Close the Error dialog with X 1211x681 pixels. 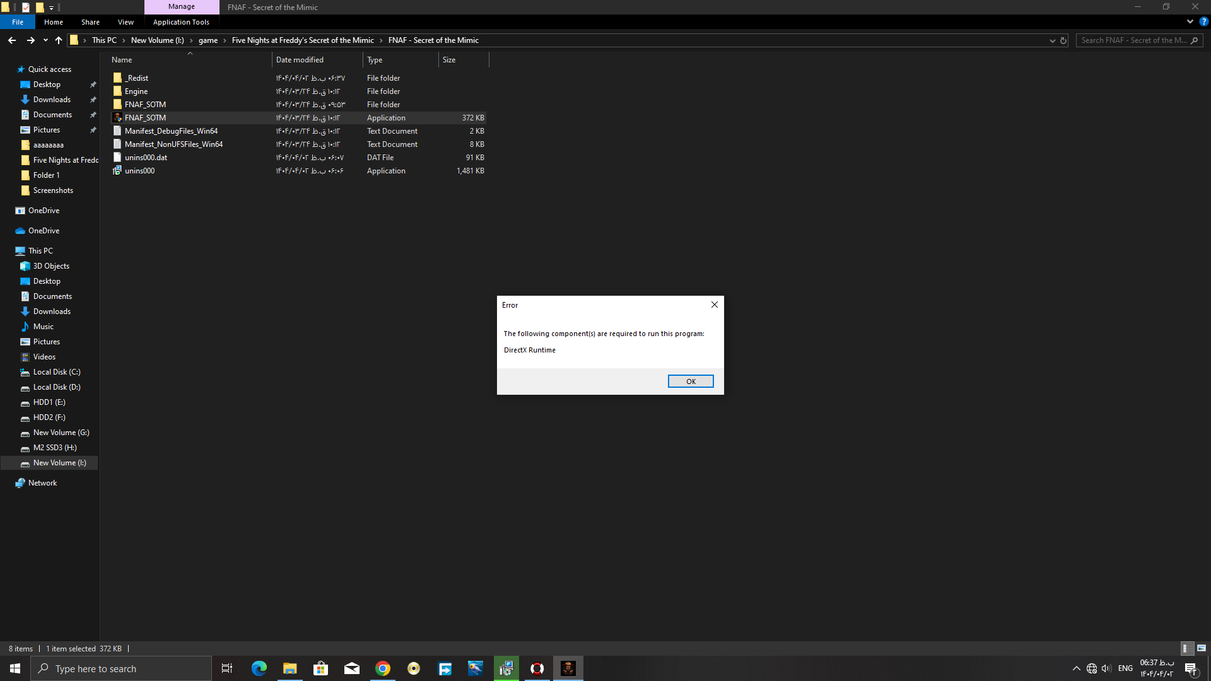pos(715,305)
